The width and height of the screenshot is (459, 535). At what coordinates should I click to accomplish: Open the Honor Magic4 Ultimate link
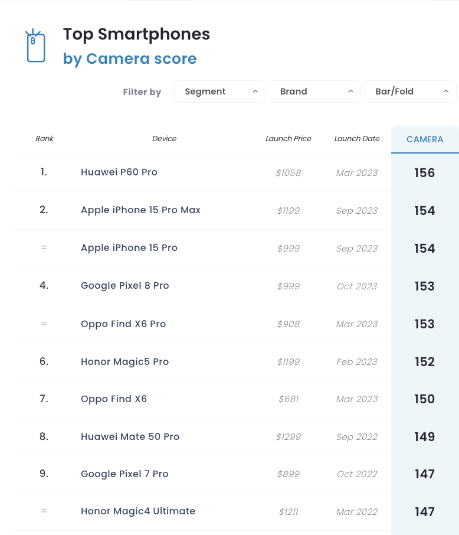point(138,511)
